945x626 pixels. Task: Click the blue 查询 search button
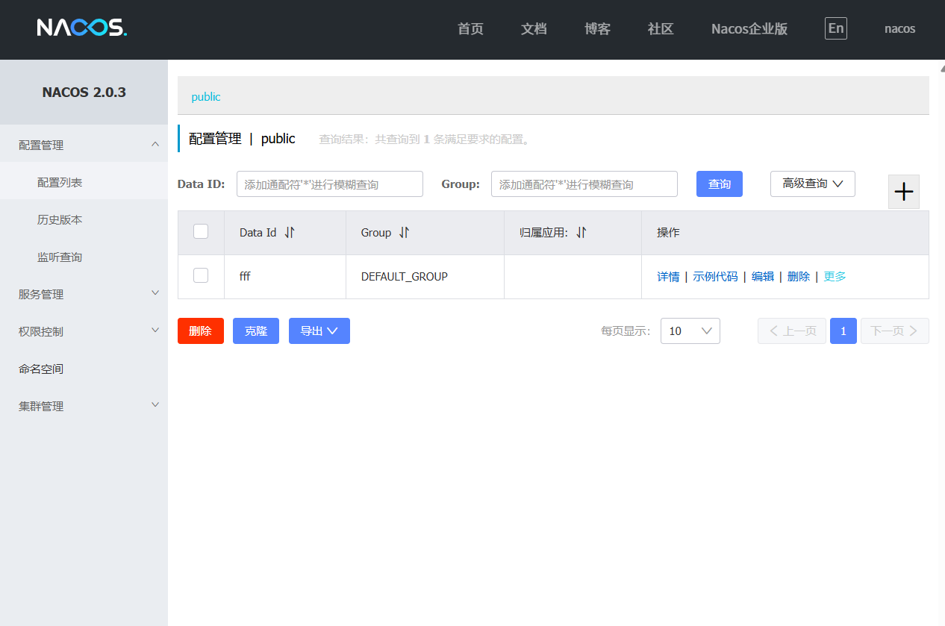[720, 184]
